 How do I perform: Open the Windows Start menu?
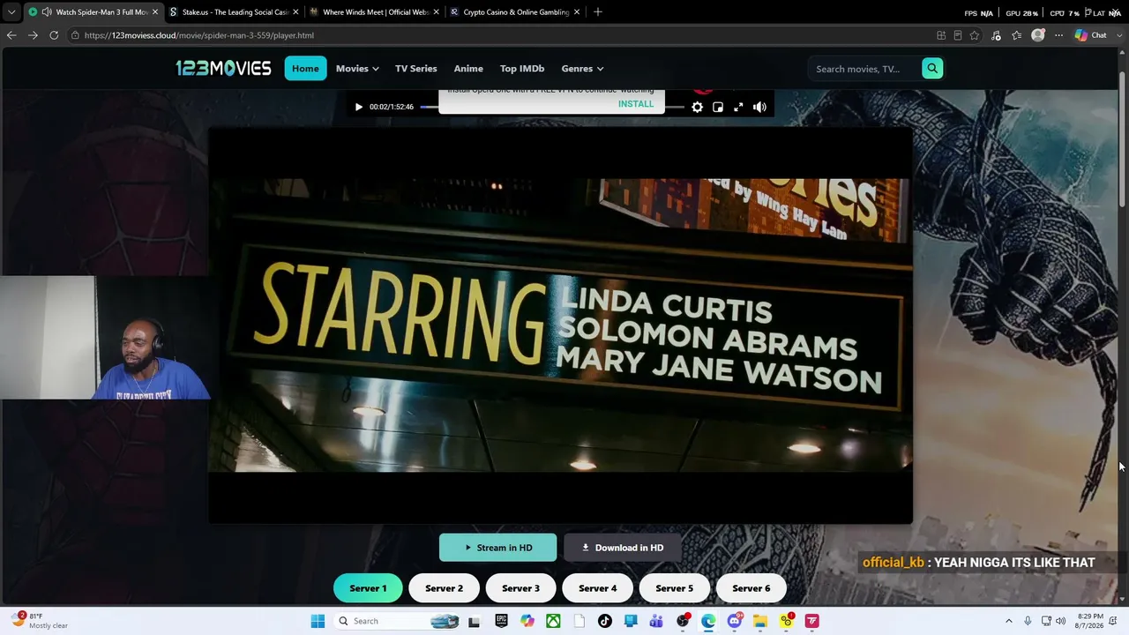click(318, 621)
